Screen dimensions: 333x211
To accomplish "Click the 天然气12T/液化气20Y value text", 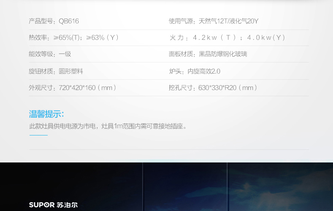I will coord(229,21).
